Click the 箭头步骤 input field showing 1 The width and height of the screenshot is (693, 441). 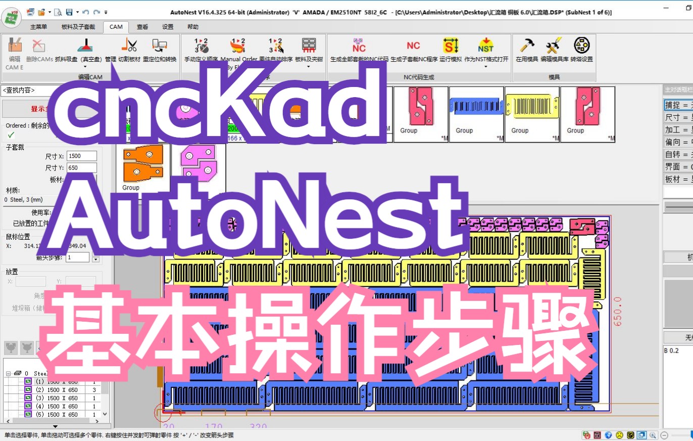[78, 257]
